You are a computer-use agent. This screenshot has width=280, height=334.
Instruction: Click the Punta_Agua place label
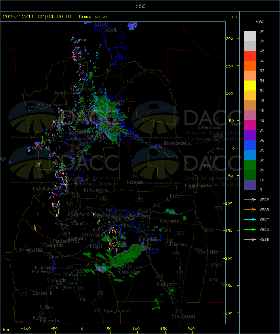(x=128, y=272)
